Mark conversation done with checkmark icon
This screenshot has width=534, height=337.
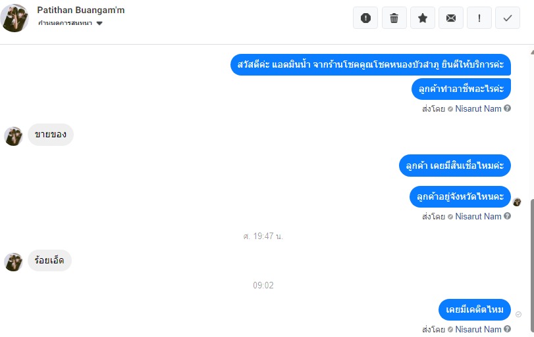(508, 18)
